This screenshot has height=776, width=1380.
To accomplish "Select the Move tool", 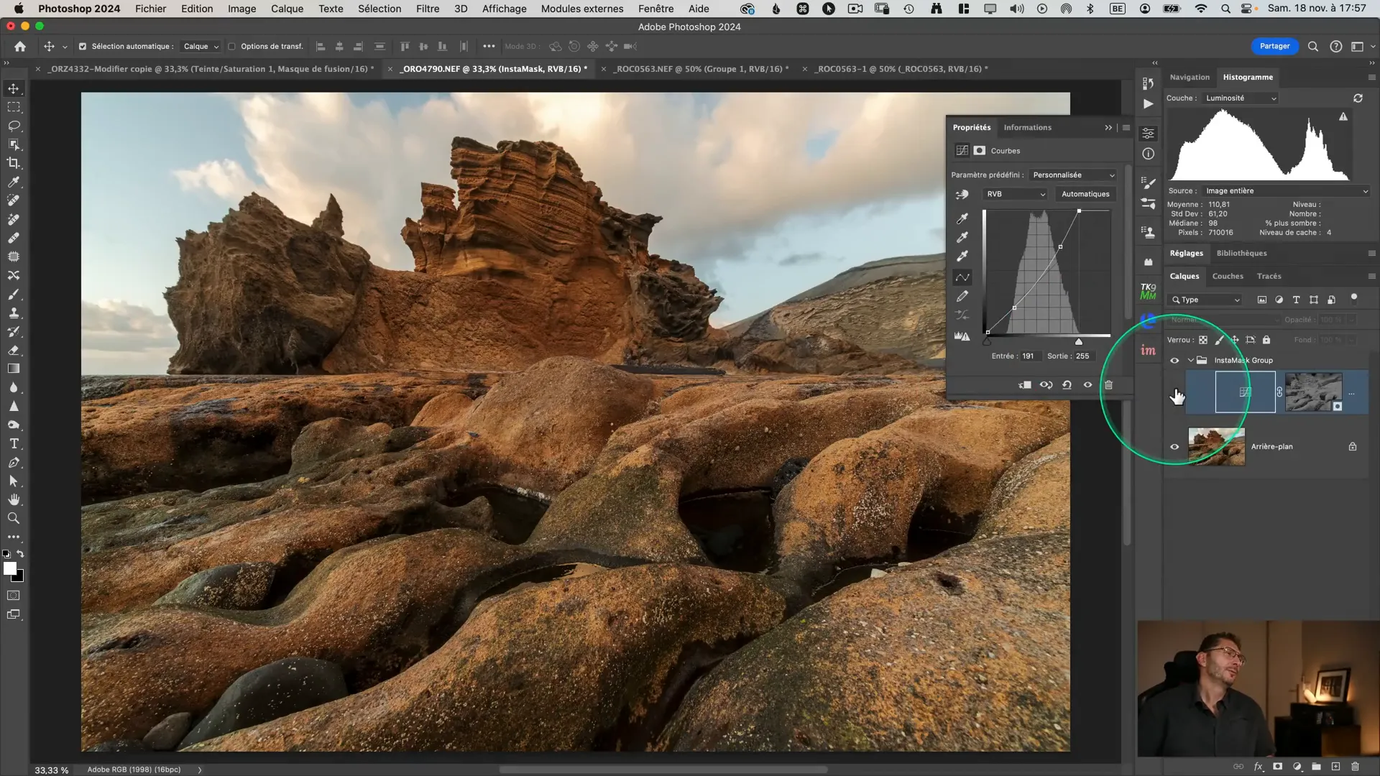I will click(14, 88).
